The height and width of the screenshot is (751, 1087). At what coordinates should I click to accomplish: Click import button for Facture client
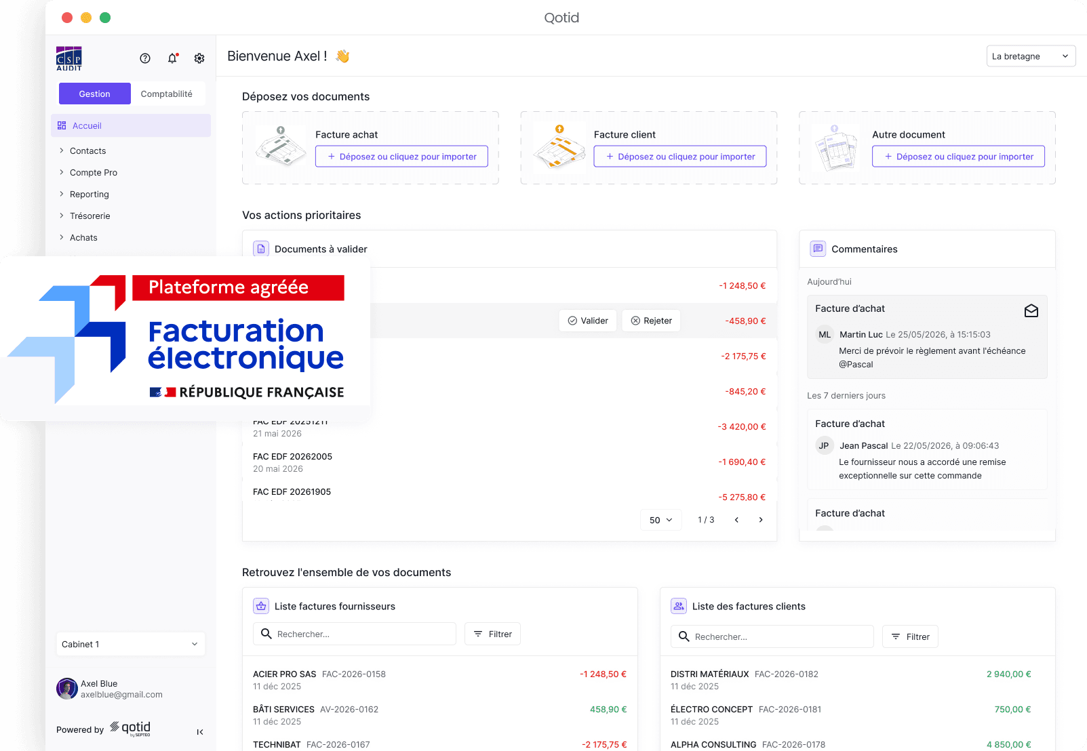click(x=680, y=157)
